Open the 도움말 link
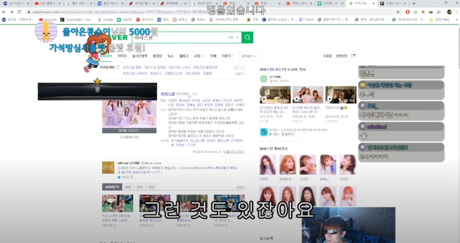This screenshot has width=460, height=243. [x=327, y=56]
